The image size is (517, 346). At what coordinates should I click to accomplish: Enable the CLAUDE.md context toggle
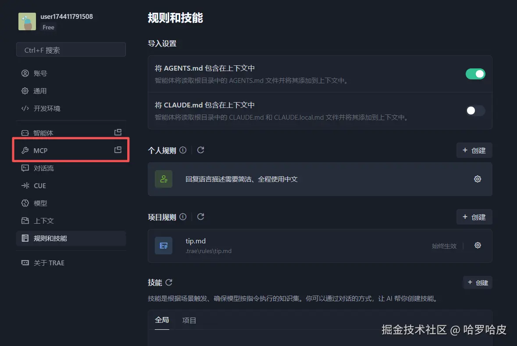[475, 111]
